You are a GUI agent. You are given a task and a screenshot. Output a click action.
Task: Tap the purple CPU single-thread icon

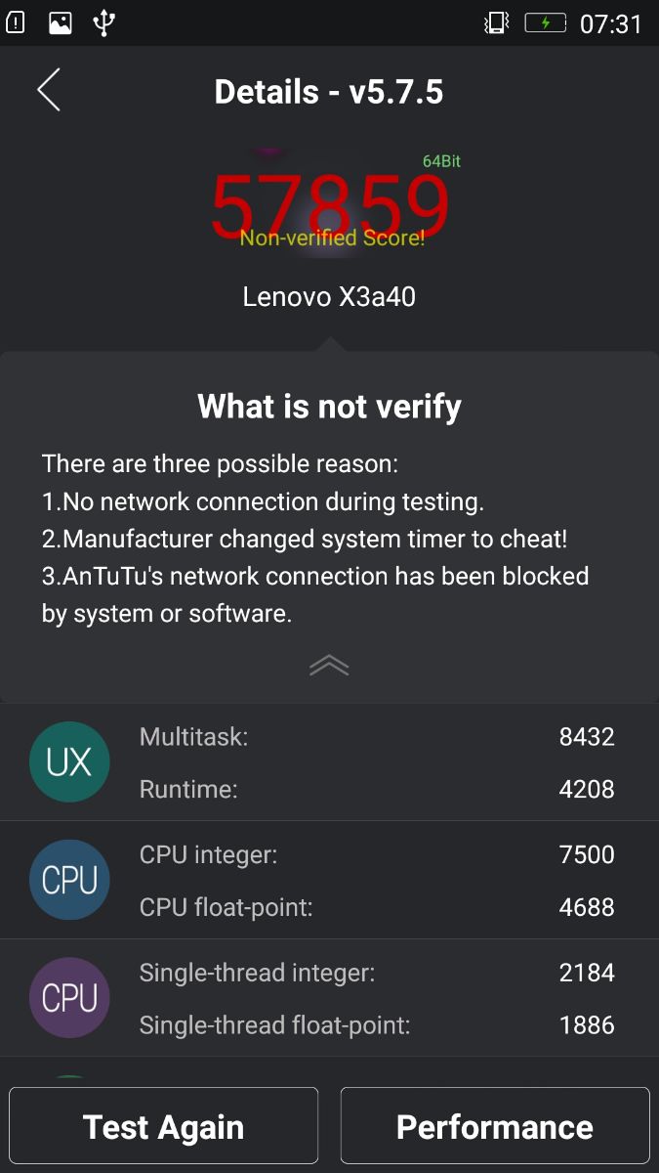(69, 998)
